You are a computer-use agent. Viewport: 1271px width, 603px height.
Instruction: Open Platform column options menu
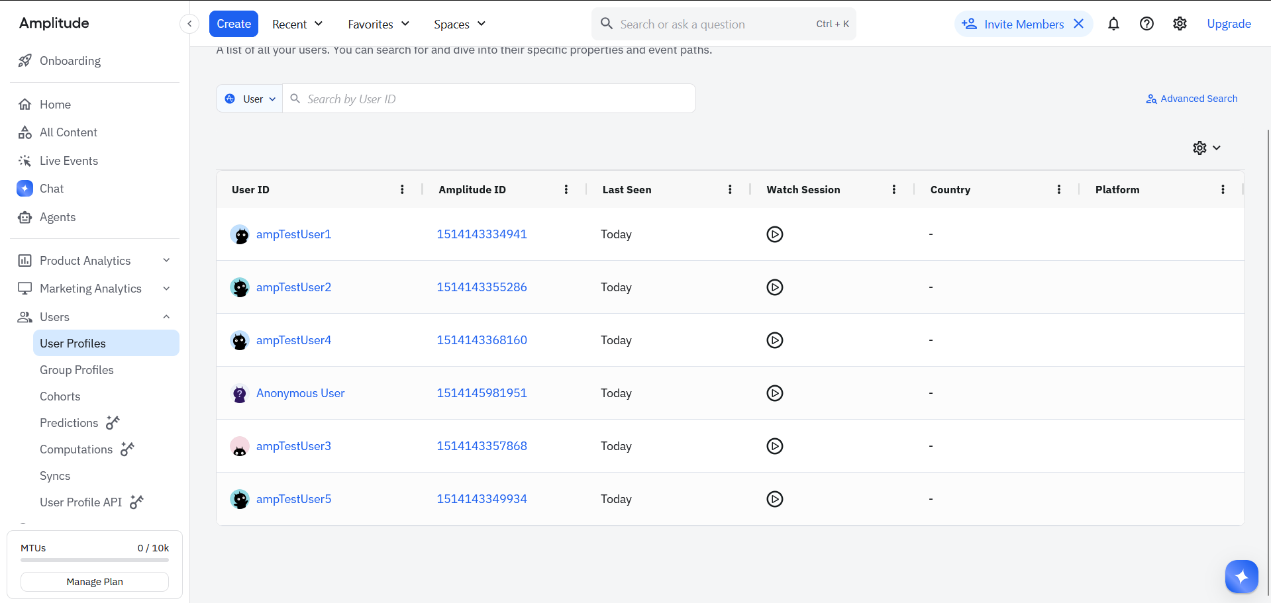(1223, 189)
